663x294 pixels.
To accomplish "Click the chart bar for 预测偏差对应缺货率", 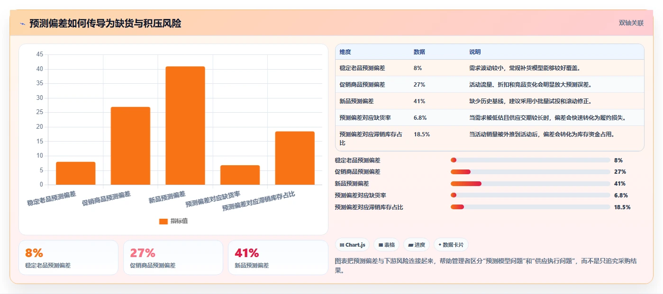I will tap(240, 175).
